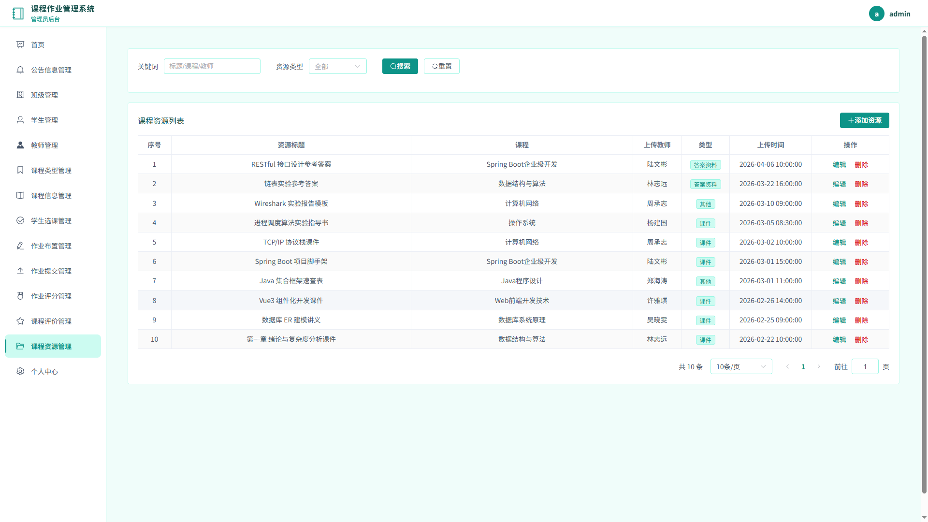Click the upload arrow icon for submissions
928x522 pixels.
pos(20,271)
